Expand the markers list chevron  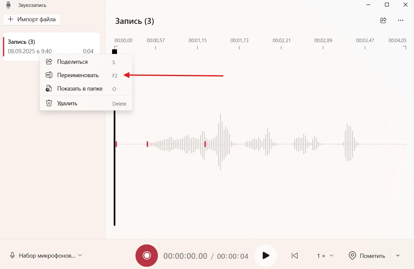(398, 256)
